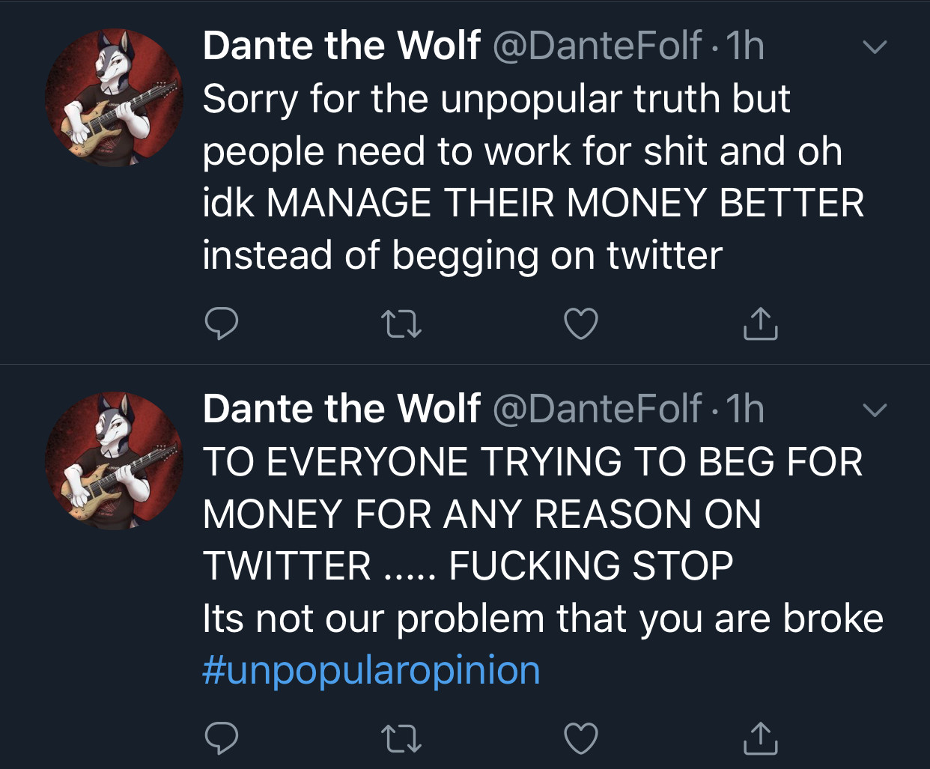This screenshot has width=930, height=769.
Task: Open second tweet via its 1h timestamp
Action: click(x=746, y=409)
